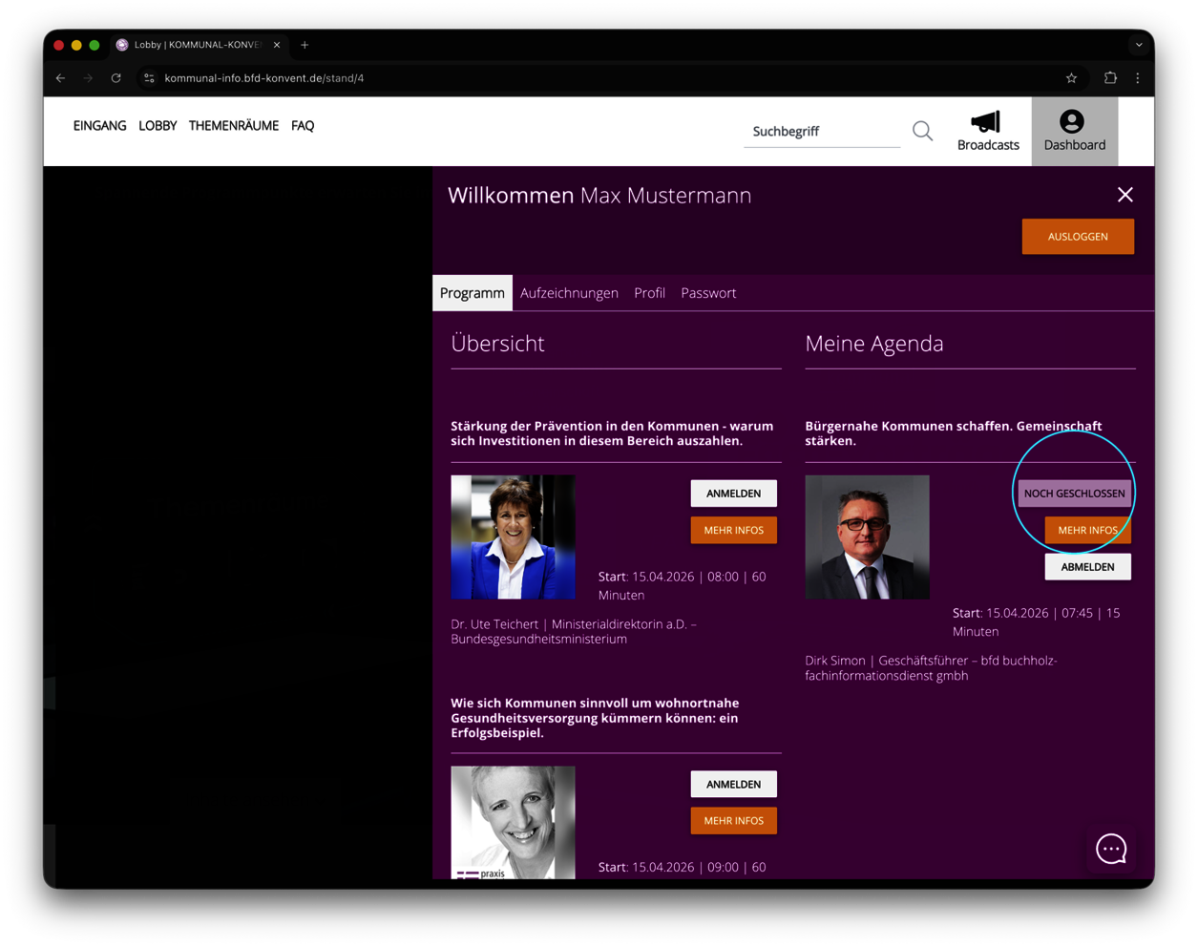This screenshot has width=1198, height=947.
Task: Click ABMELDEN for Dirk Simon session
Action: coord(1087,567)
